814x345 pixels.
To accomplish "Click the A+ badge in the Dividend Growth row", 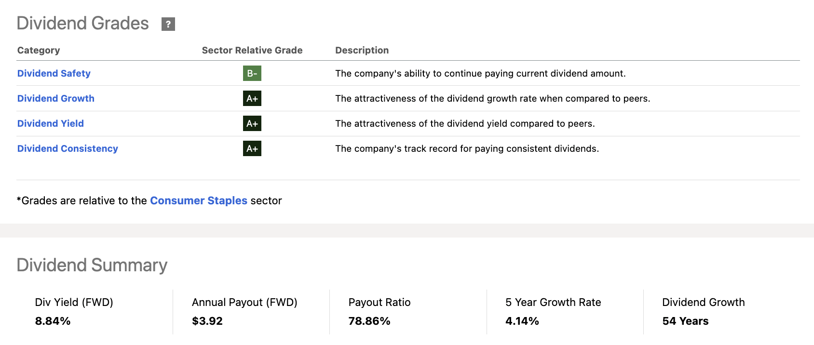I will 252,98.
